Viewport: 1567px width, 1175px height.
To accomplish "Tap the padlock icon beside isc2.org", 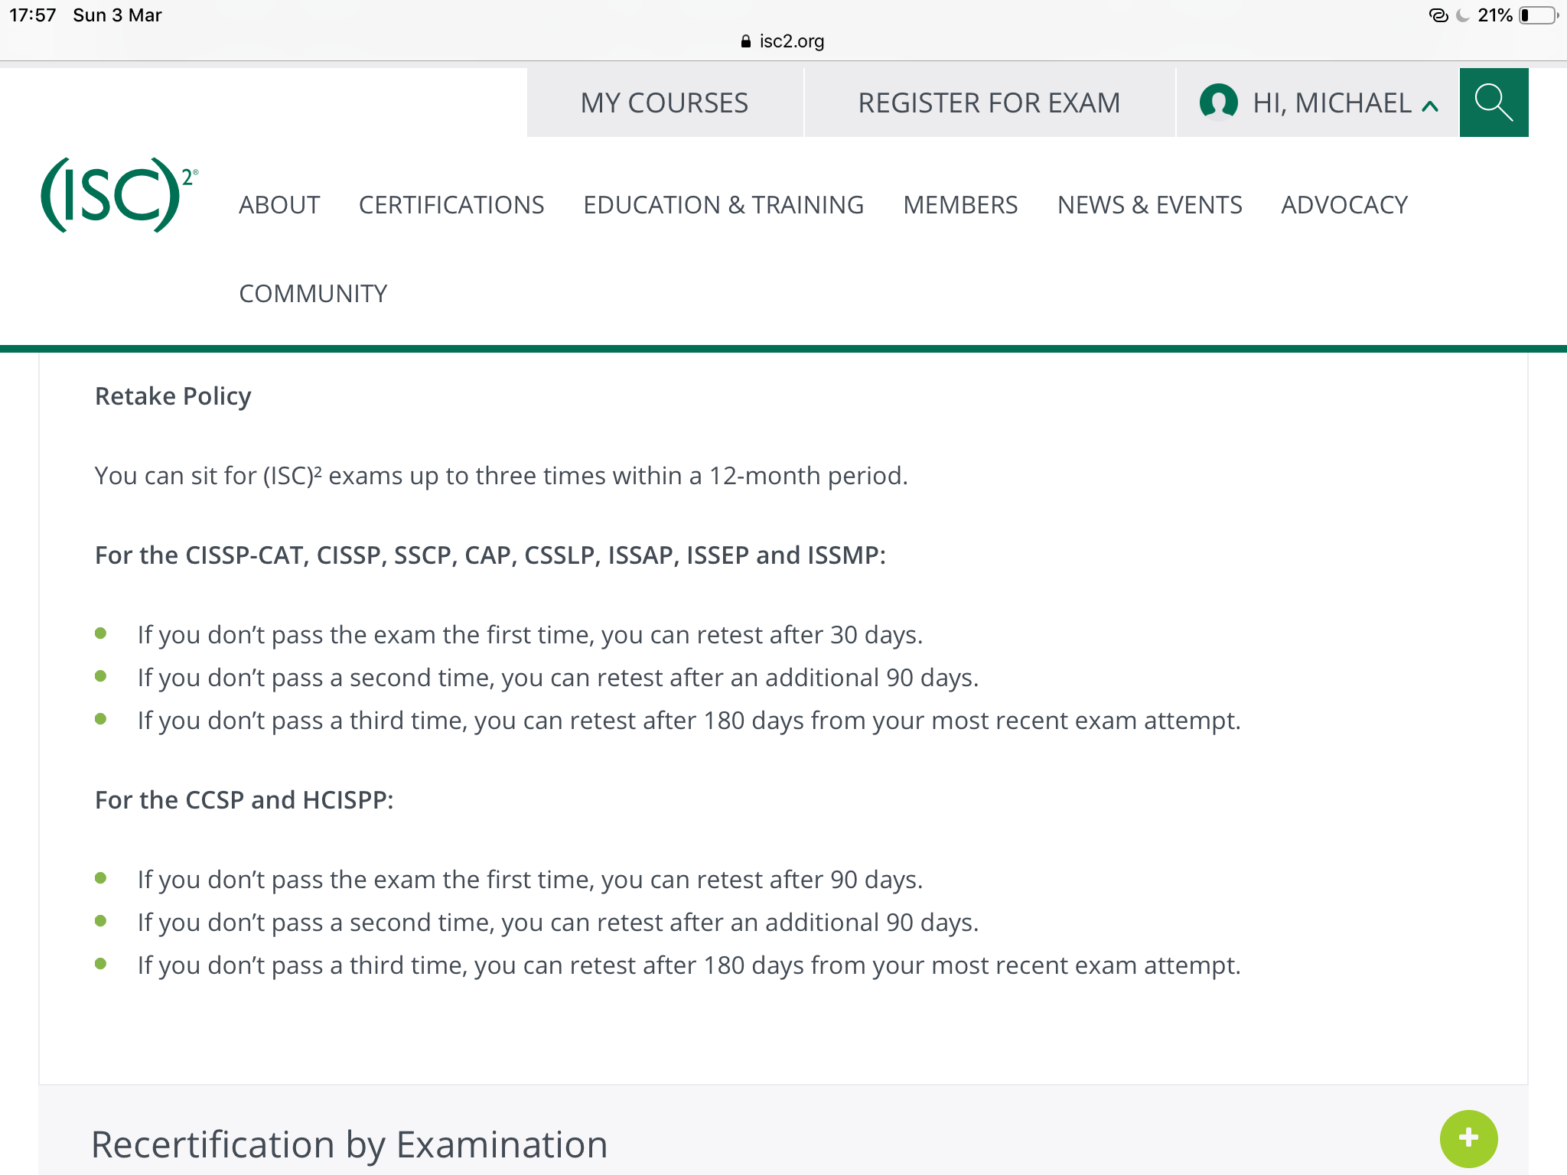I will tap(746, 41).
